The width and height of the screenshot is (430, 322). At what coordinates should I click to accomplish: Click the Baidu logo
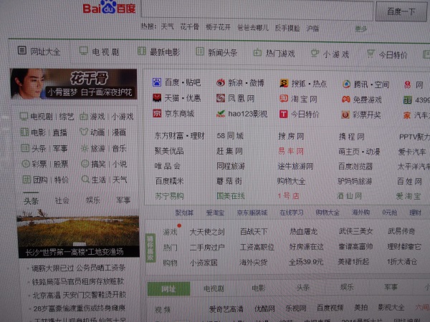109,8
